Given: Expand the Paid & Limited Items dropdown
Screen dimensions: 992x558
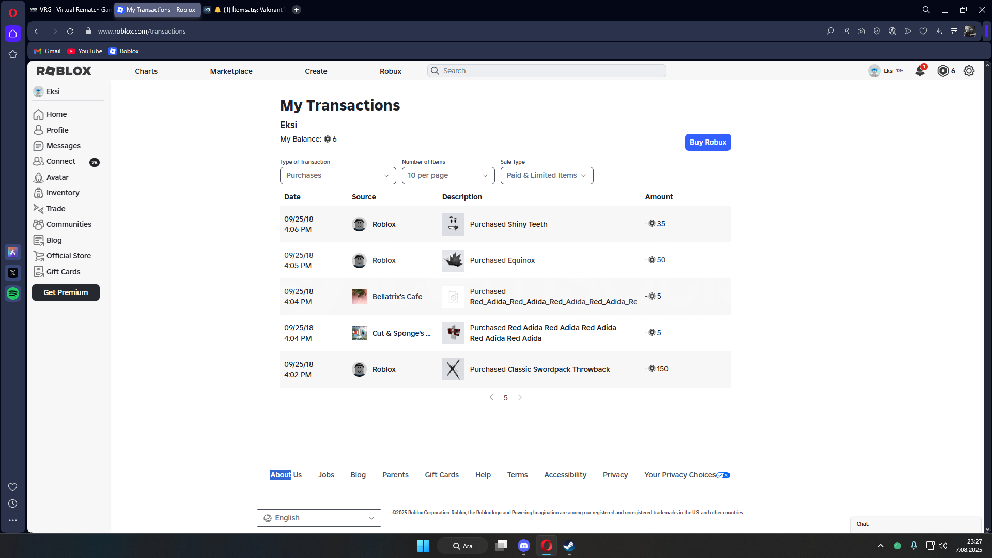Looking at the screenshot, I should [547, 176].
